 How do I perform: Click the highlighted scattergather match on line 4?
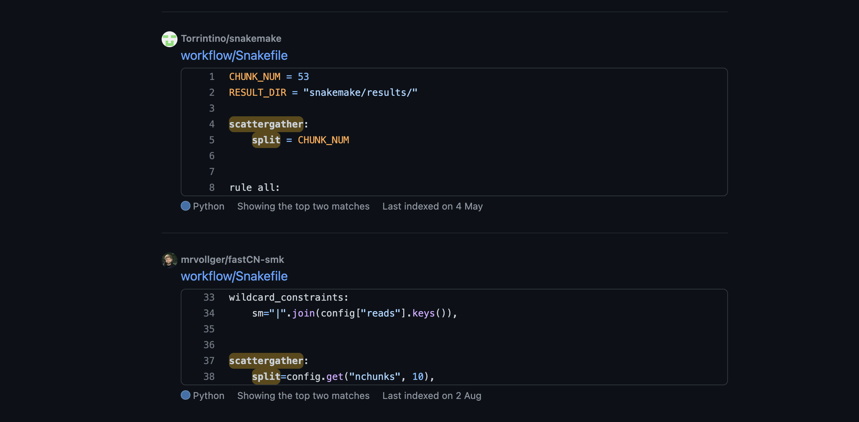point(266,124)
